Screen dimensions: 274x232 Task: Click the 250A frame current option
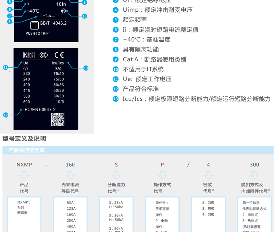coord(71,220)
